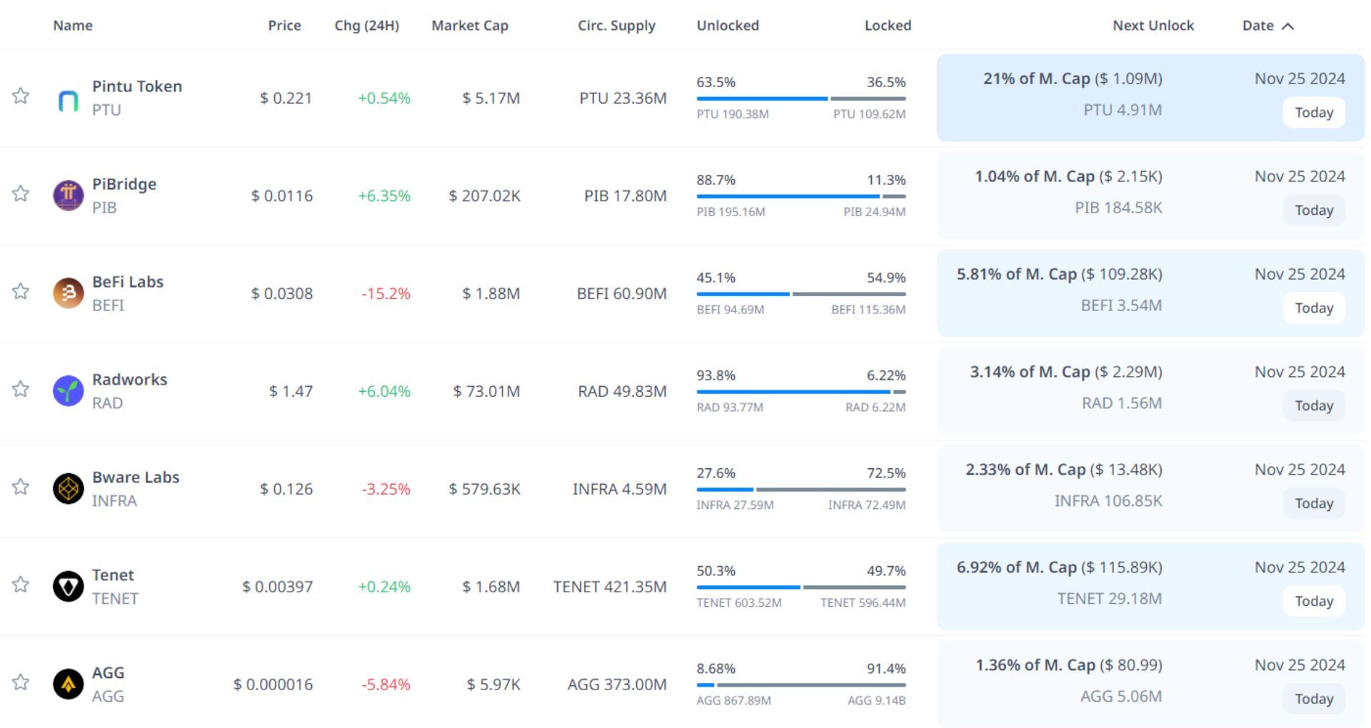Favorite Pintu Token with the star
This screenshot has height=728, width=1371.
coord(21,96)
